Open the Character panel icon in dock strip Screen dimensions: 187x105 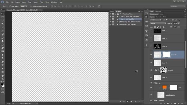[x=146, y=40]
